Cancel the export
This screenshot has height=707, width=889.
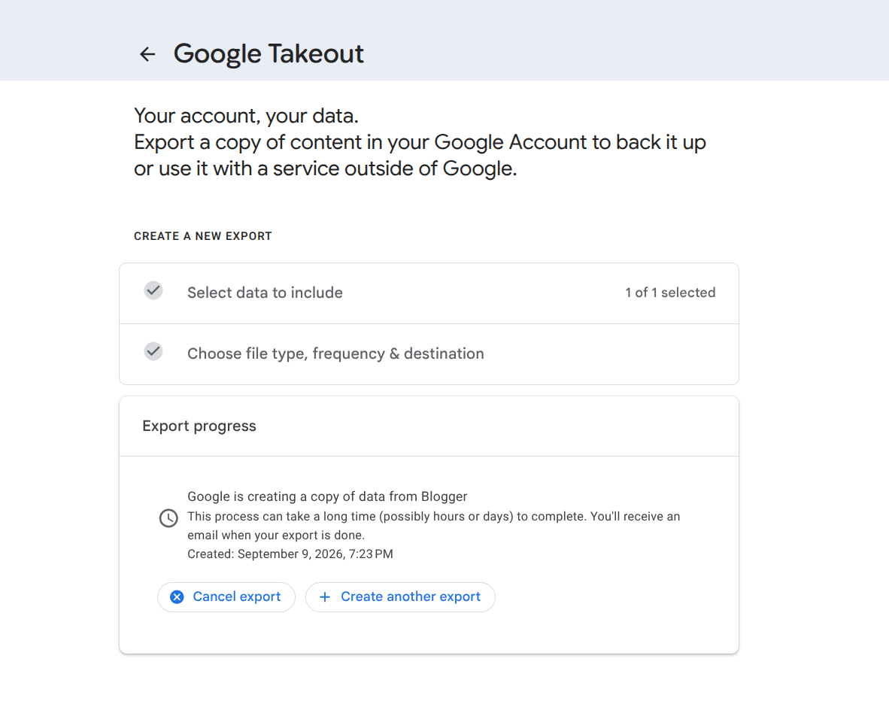(x=226, y=597)
